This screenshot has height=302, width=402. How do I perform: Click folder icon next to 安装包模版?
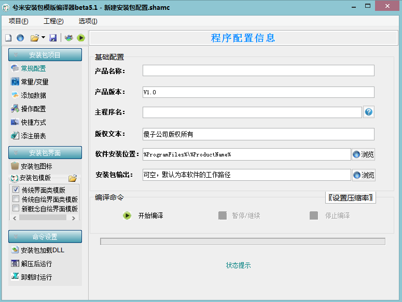(73, 178)
